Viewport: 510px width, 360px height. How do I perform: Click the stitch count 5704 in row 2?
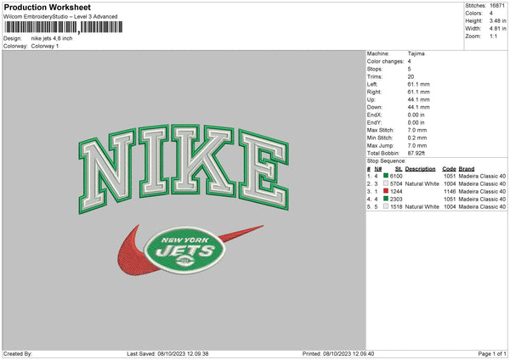click(x=396, y=184)
